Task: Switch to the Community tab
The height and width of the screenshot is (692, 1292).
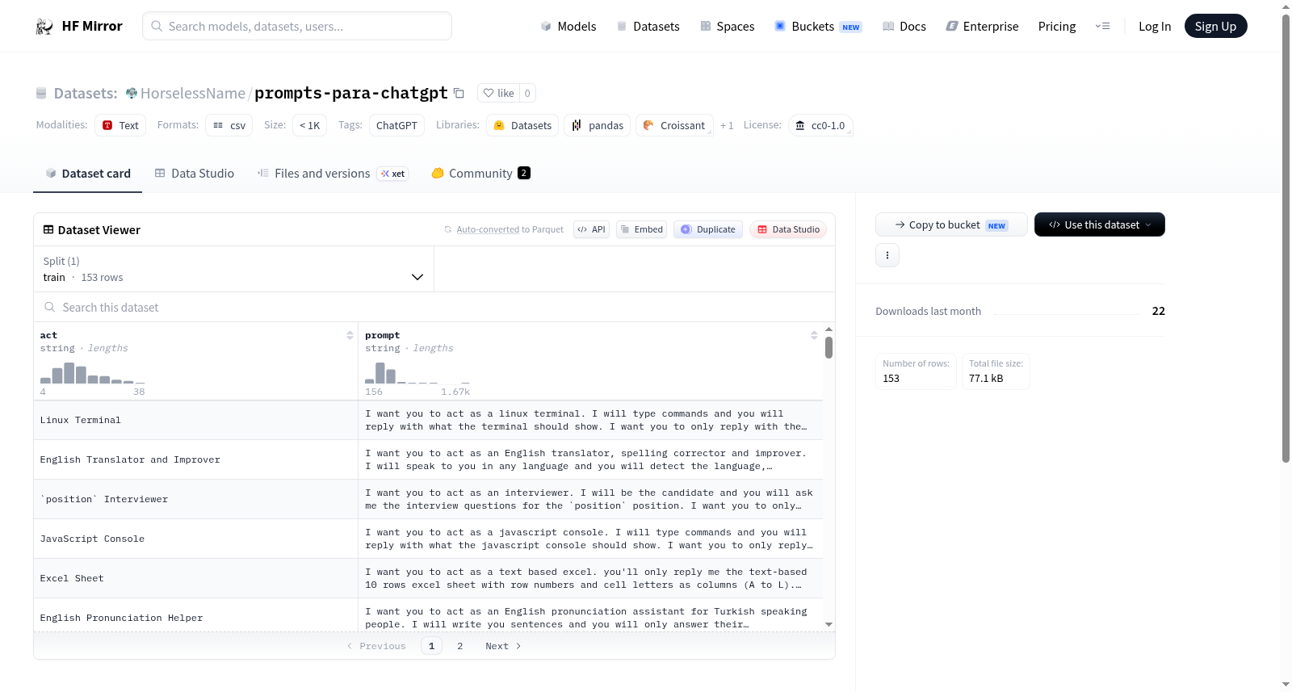Action: tap(480, 173)
